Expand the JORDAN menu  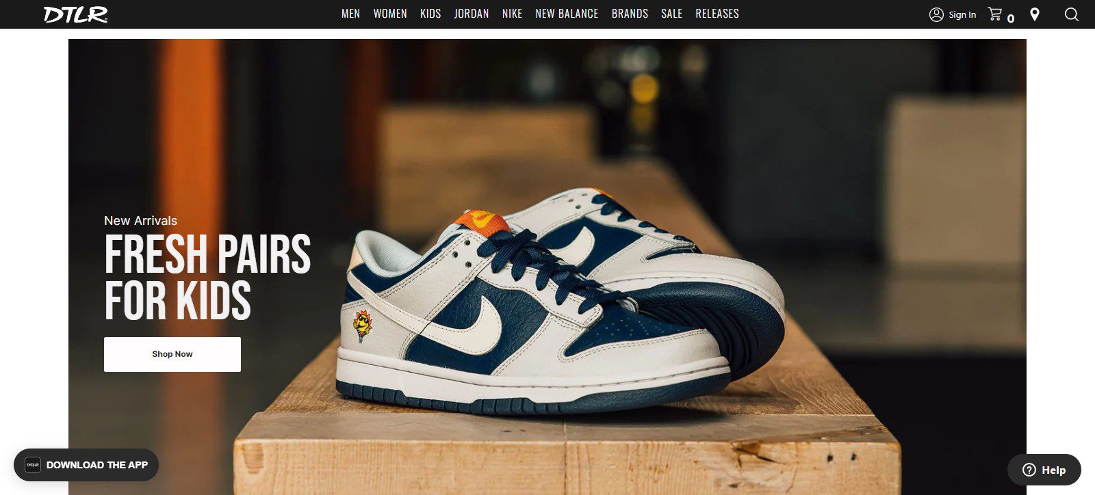tap(472, 14)
